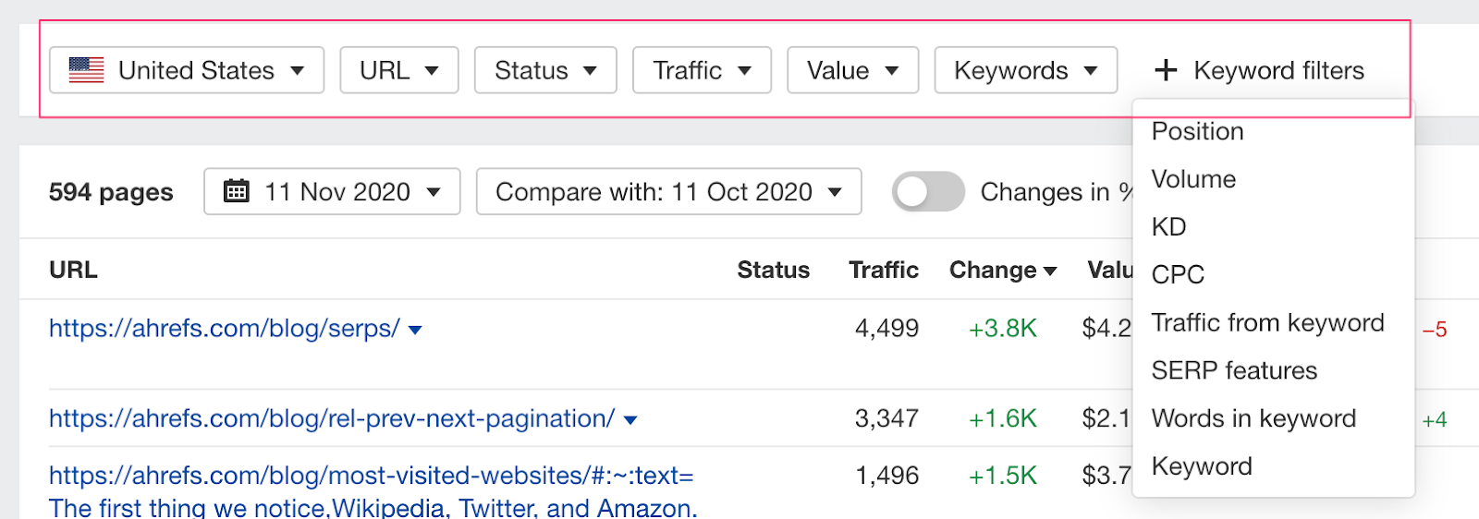Select Position from the keyword filters menu
Viewport: 1479px width, 519px height.
coord(1197,131)
